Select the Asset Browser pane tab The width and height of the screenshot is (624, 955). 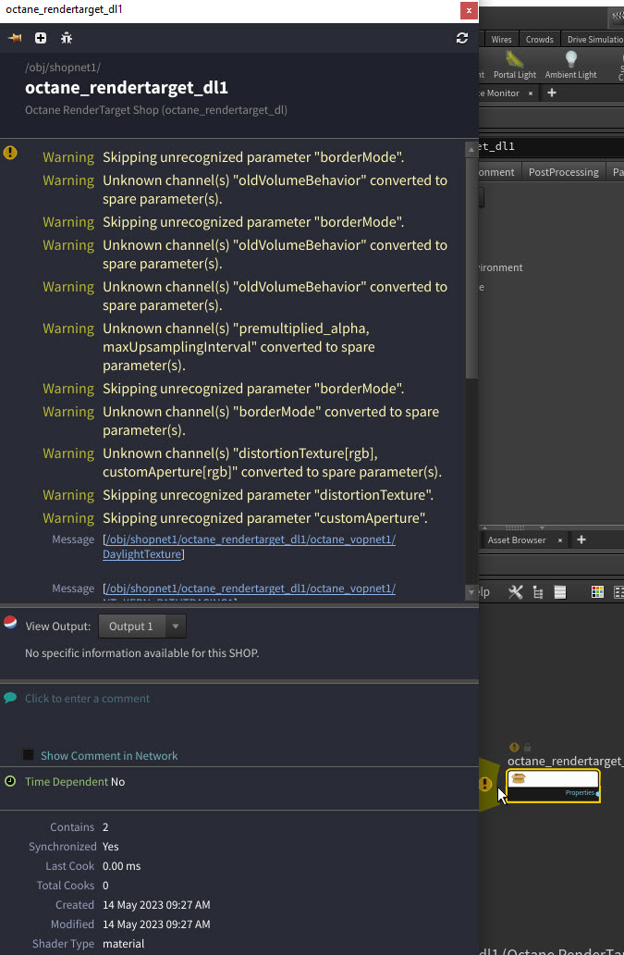517,540
